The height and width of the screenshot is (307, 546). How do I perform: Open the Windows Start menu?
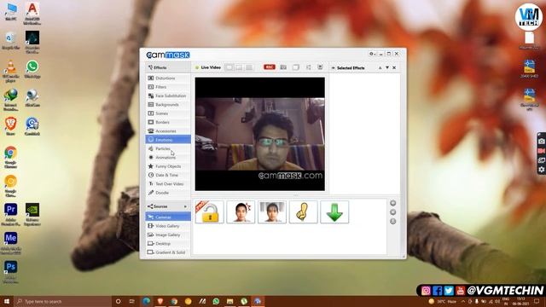[7, 301]
